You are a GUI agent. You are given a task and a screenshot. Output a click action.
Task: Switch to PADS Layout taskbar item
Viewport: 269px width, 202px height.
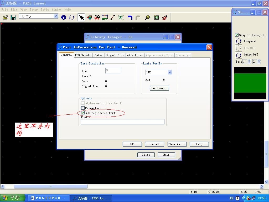click(x=91, y=198)
